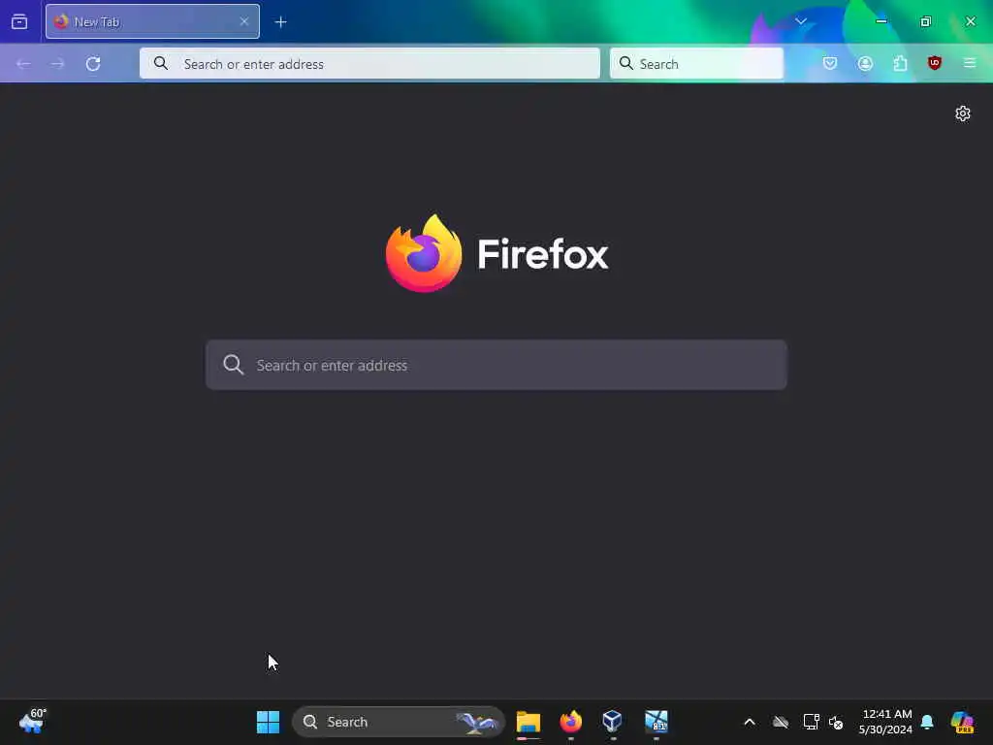Open Firefox View button in tab bar
The height and width of the screenshot is (745, 993).
click(x=19, y=21)
